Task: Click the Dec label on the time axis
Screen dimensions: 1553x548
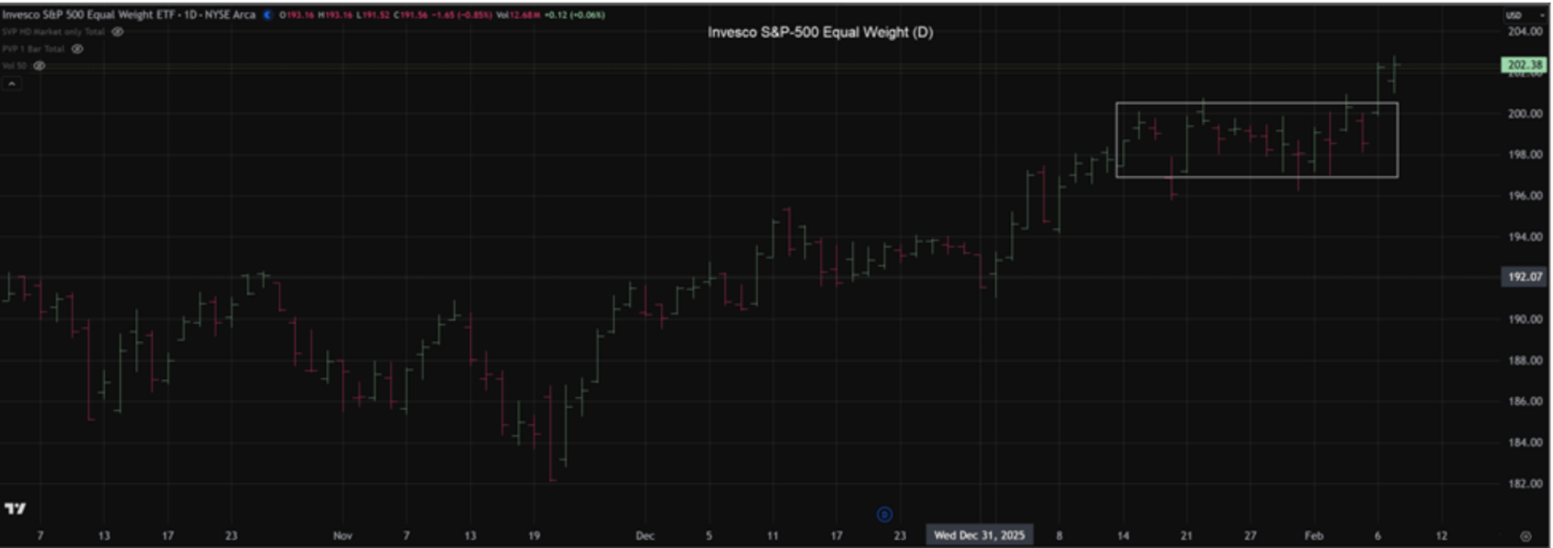Action: click(x=645, y=536)
